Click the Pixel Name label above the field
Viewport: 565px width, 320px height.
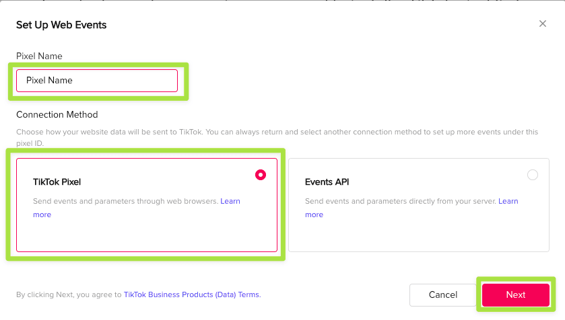click(x=39, y=56)
